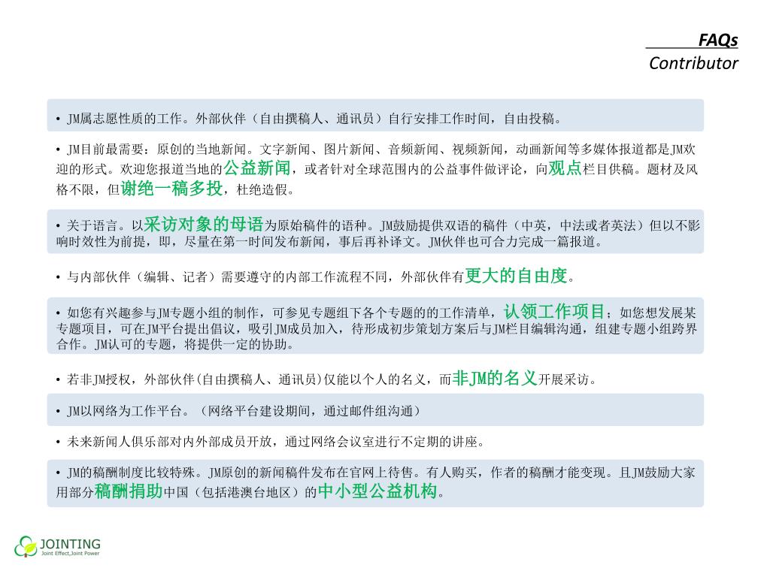770x577 pixels.
Task: Click the phrase 通过邮件组沟通
Action: (x=368, y=411)
